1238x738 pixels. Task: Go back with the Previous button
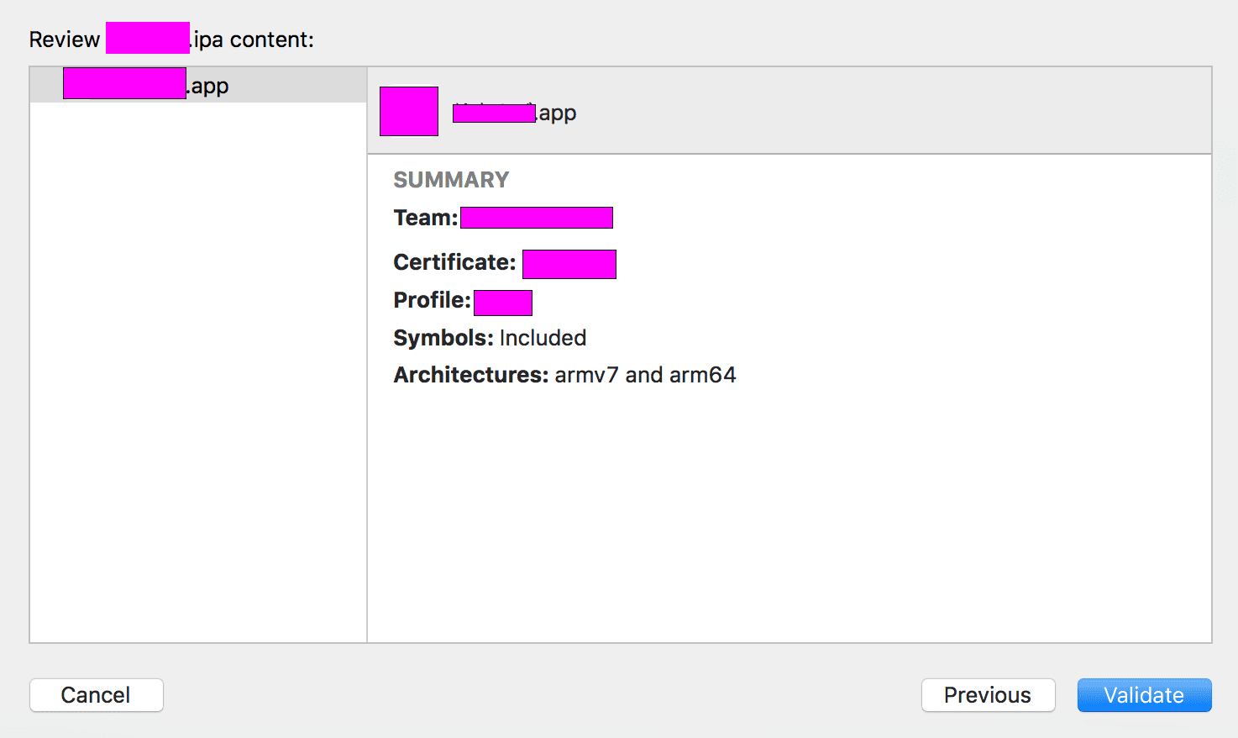(x=988, y=695)
